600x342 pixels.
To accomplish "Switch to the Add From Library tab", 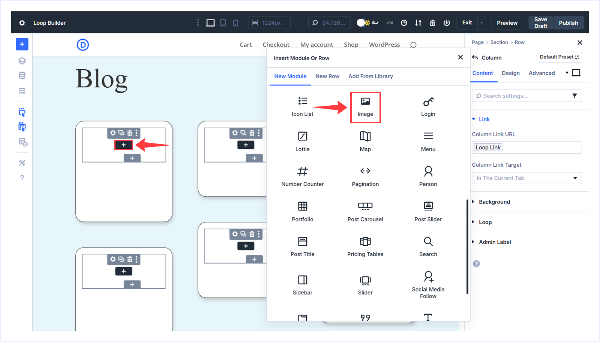I will tap(370, 76).
